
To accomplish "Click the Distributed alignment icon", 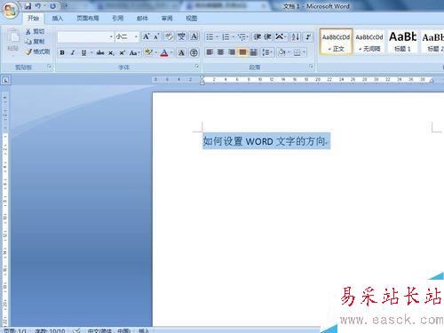I will point(253,52).
